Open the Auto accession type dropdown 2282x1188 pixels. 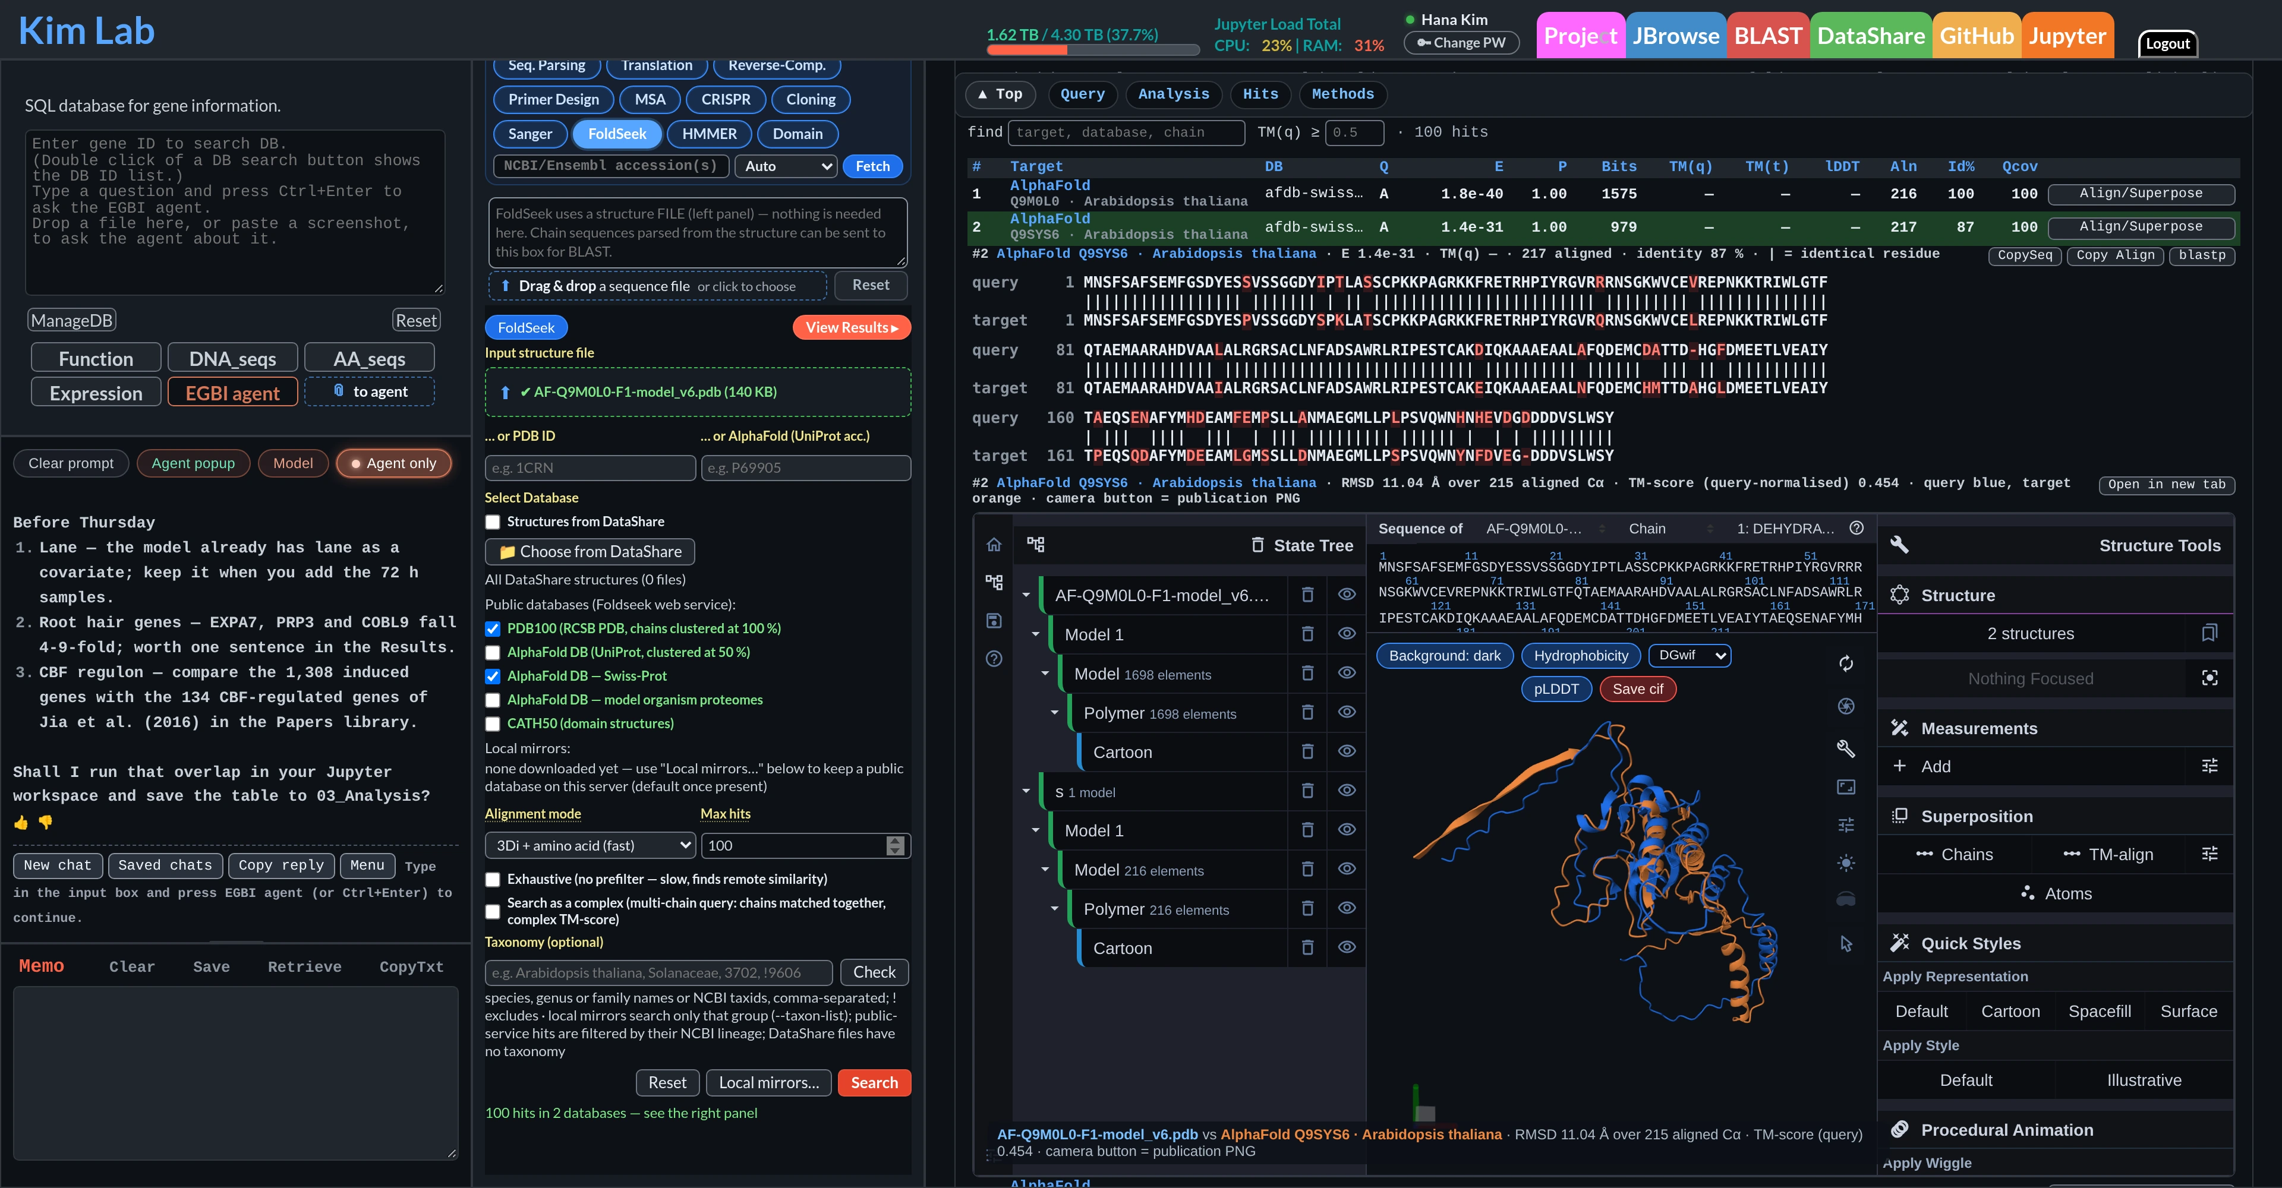click(786, 166)
